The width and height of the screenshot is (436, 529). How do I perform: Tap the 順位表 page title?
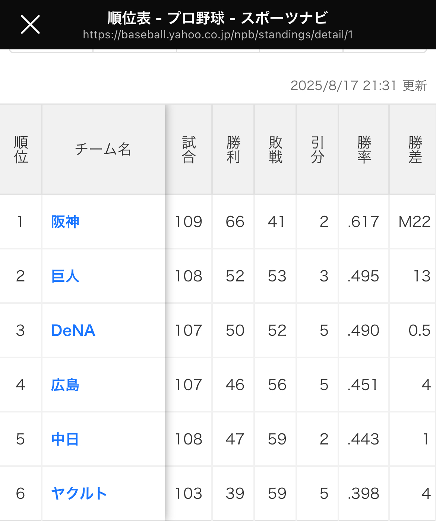(x=218, y=18)
